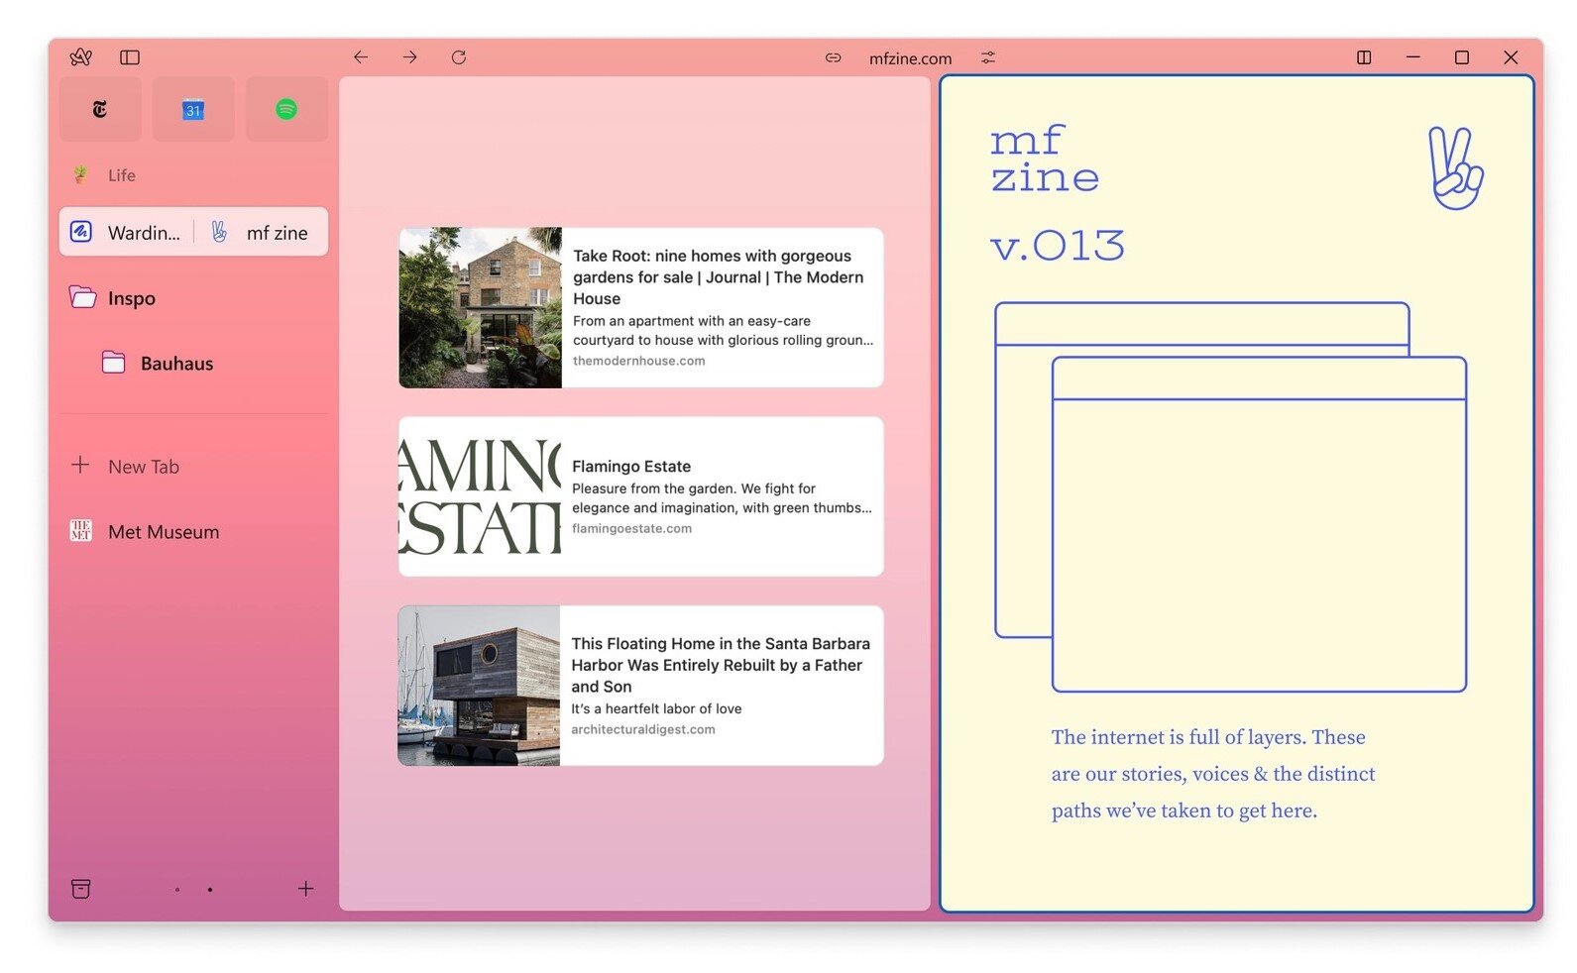Open site controls next to mfzine.com
Viewport: 1577px width, 973px height.
click(987, 57)
